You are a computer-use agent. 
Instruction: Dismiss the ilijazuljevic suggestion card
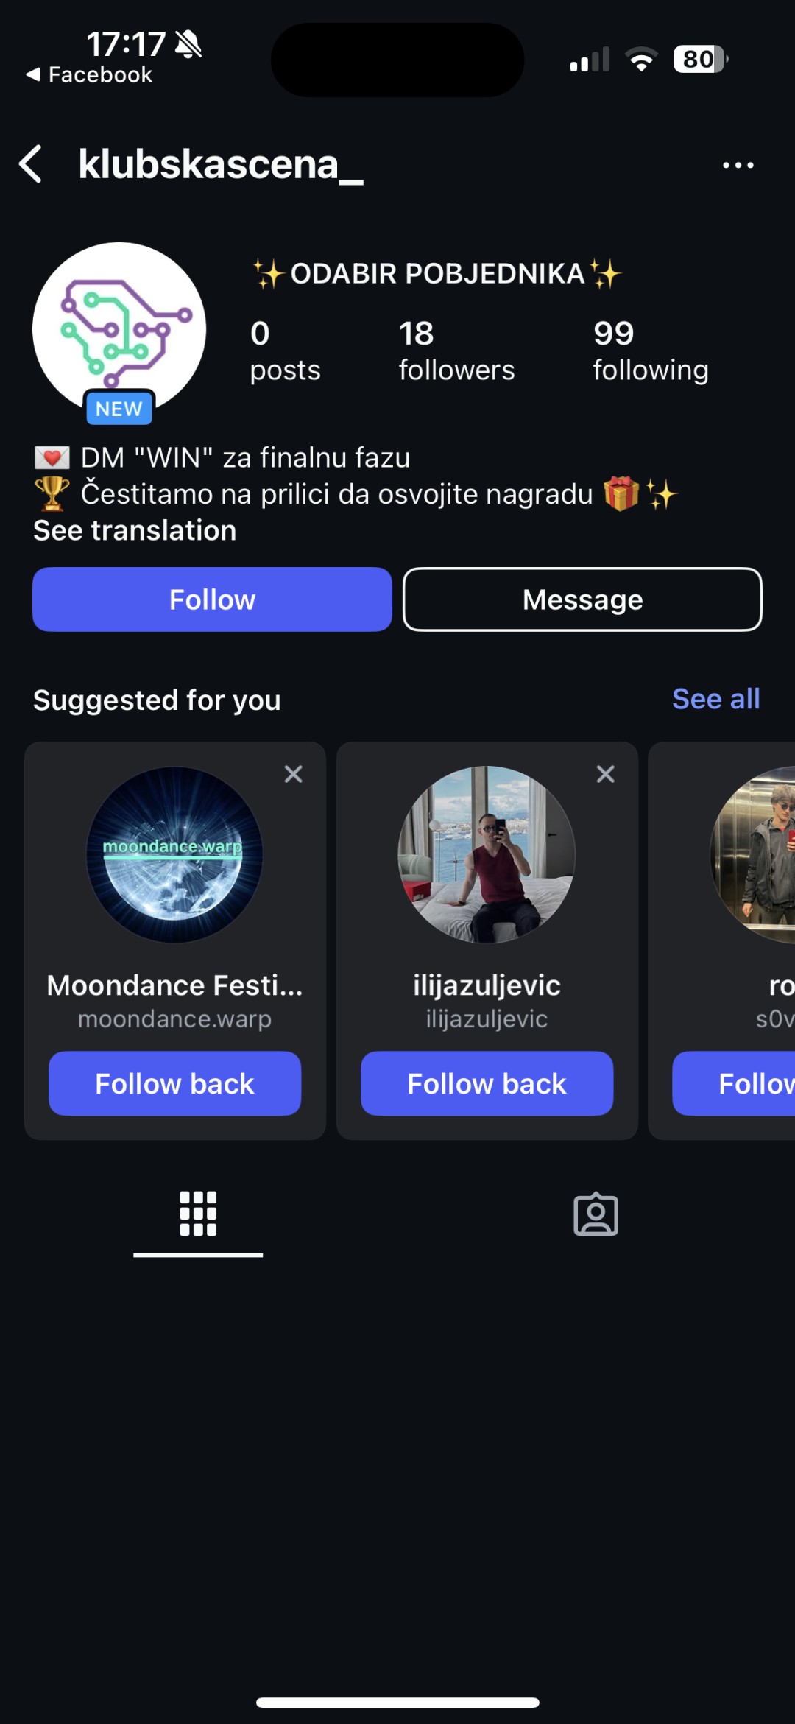[x=605, y=774]
